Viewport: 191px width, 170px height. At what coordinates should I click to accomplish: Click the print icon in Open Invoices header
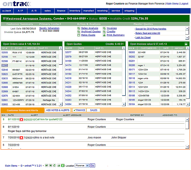(x=186, y=44)
